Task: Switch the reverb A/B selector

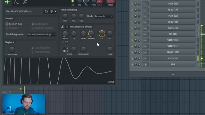Action: pyautogui.click(x=64, y=50)
